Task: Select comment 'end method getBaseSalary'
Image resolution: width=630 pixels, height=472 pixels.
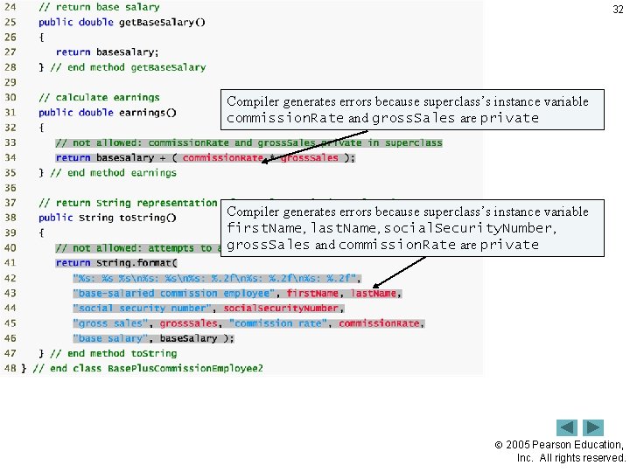Action: [x=128, y=67]
